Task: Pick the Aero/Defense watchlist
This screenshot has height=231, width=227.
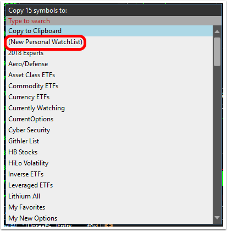Action: click(x=109, y=64)
